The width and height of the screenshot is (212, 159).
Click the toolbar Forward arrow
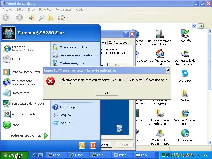(19, 17)
